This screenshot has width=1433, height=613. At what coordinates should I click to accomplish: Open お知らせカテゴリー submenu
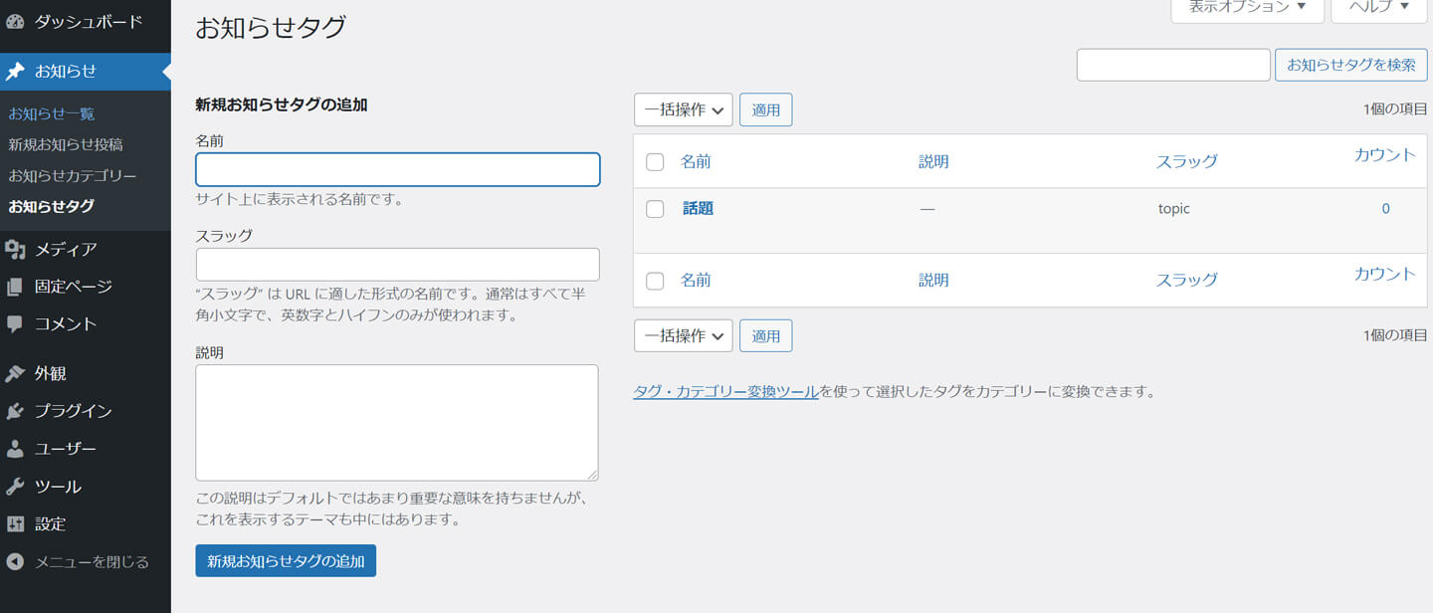(x=73, y=175)
